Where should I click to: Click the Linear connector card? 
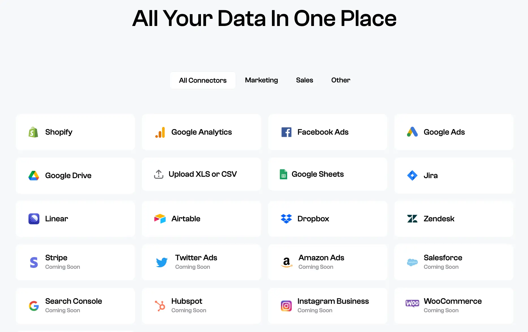(75, 219)
